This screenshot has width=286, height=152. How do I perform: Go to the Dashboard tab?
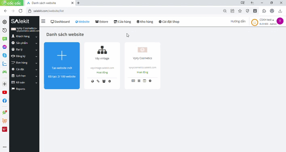tap(60, 22)
